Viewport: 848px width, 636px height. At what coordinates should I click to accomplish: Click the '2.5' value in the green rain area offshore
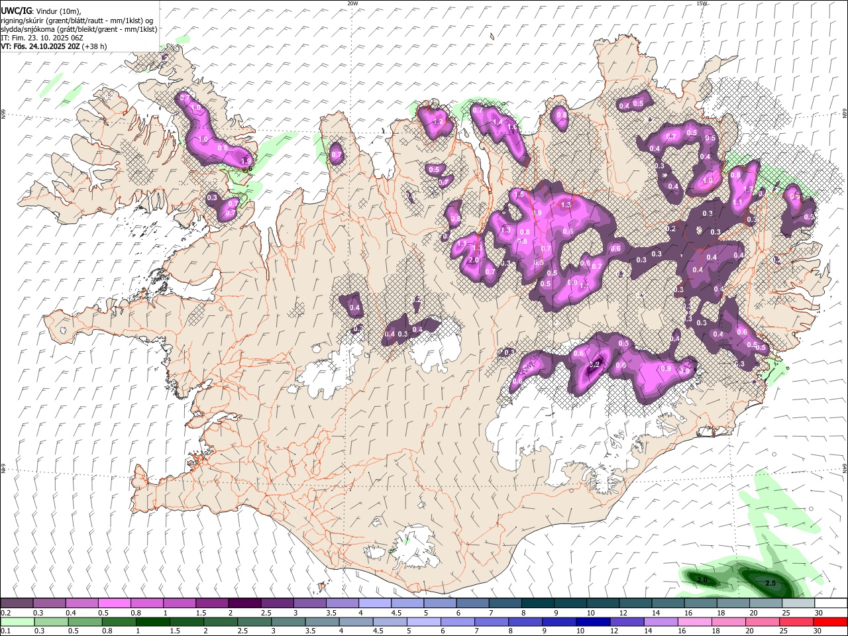click(x=770, y=583)
